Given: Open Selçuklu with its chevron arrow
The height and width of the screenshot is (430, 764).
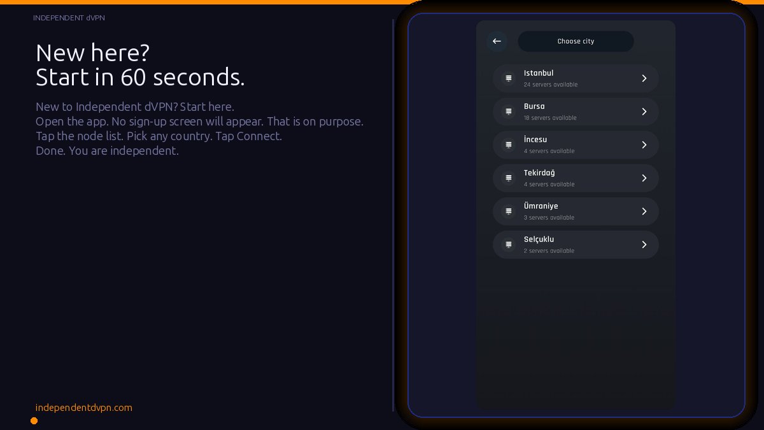Looking at the screenshot, I should (644, 245).
